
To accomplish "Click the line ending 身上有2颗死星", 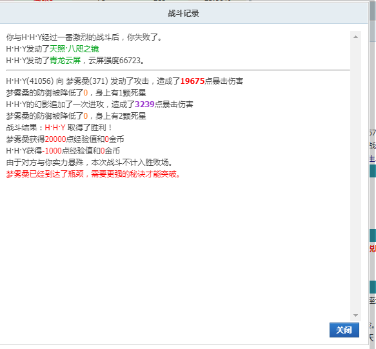I will [x=76, y=116].
